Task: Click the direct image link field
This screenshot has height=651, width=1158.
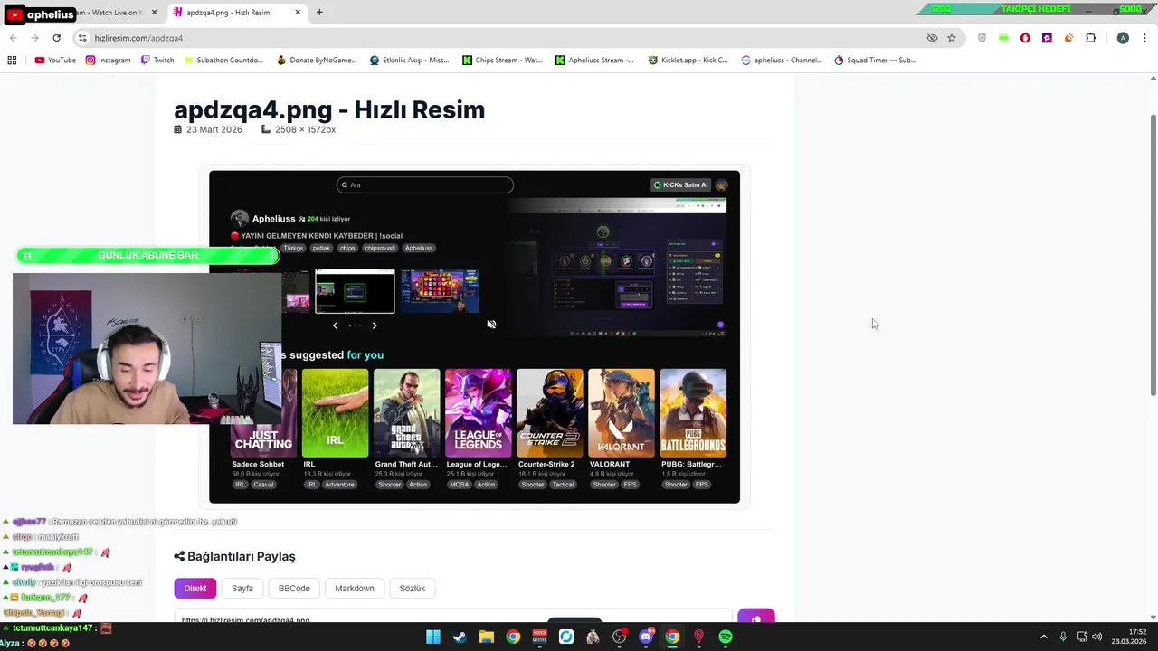Action: [453, 617]
